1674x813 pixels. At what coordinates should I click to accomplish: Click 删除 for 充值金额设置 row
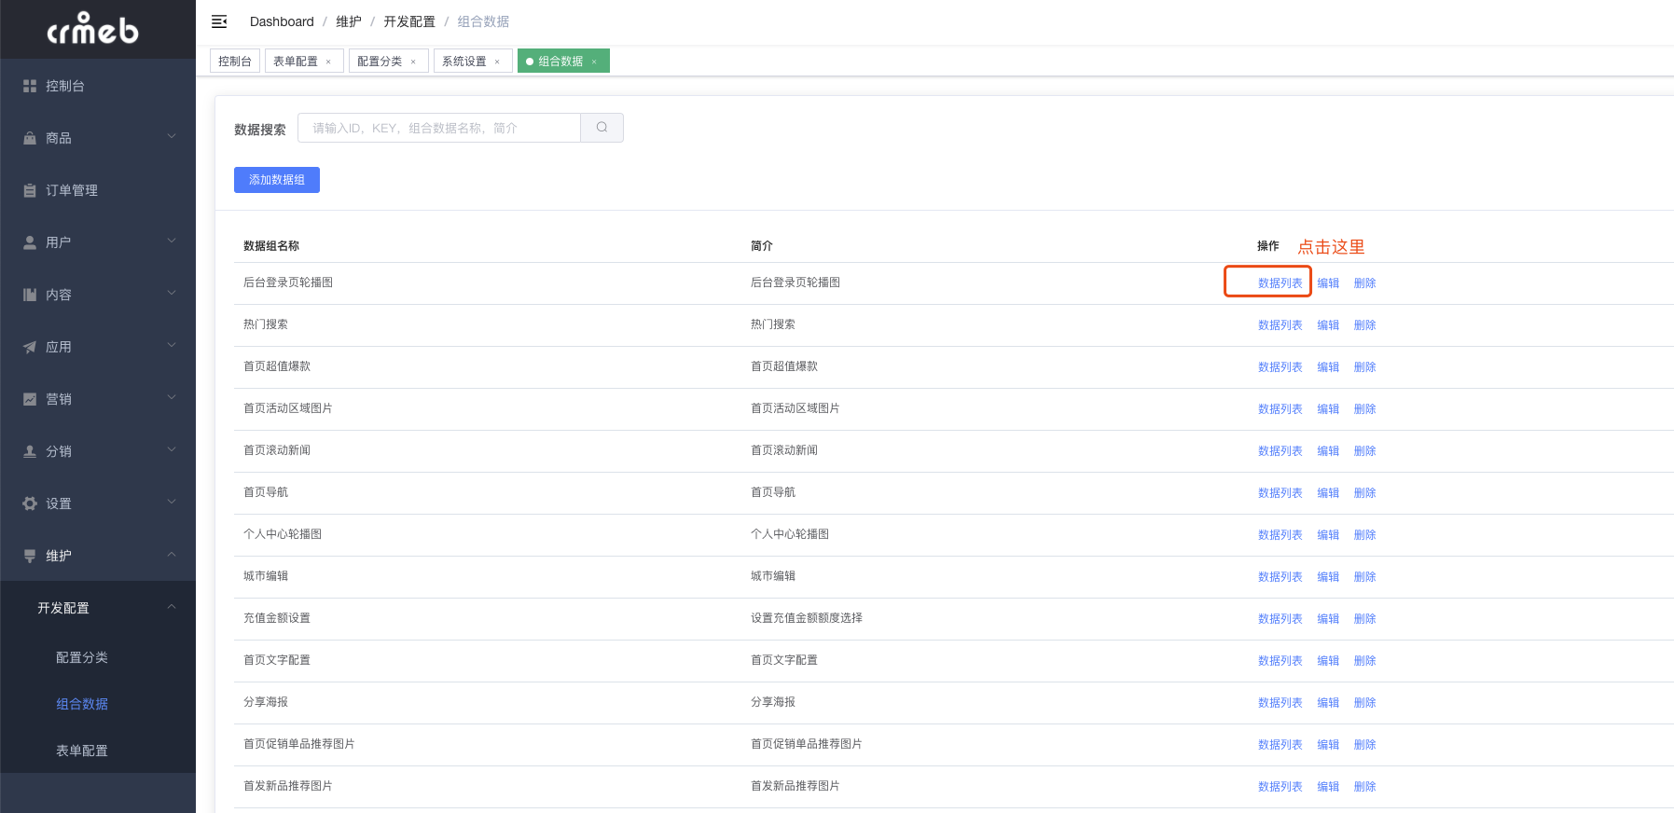point(1365,619)
